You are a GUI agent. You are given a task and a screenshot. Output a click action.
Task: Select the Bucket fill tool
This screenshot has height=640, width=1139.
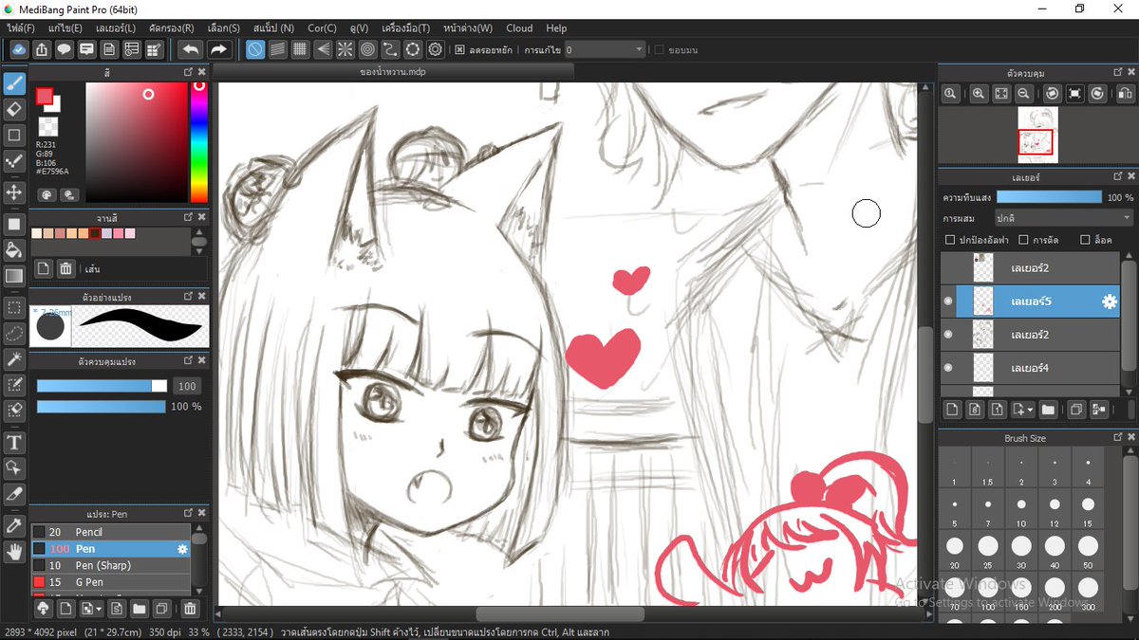[14, 250]
